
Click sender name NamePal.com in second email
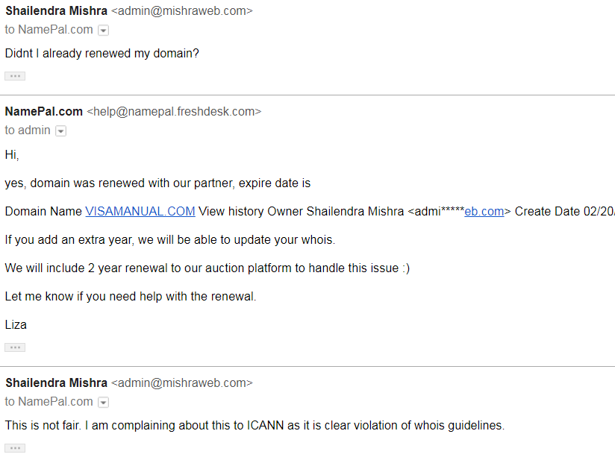point(44,111)
